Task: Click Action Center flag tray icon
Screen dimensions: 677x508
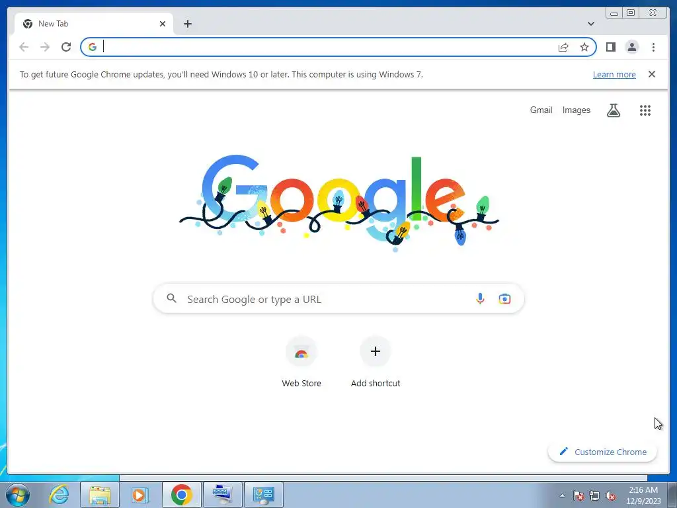Action: point(578,495)
